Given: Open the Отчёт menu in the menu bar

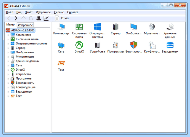Looking at the screenshot, I should (28, 12).
